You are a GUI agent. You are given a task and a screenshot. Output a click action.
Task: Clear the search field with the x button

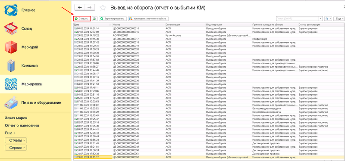coord(321,19)
